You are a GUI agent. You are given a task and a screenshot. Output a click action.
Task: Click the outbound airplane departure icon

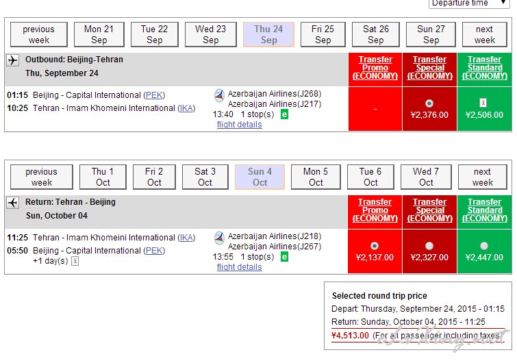click(x=13, y=60)
